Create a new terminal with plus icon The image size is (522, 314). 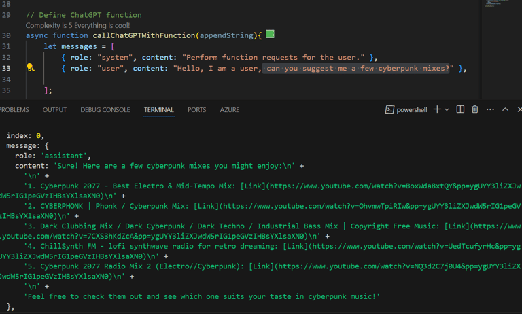pyautogui.click(x=437, y=109)
